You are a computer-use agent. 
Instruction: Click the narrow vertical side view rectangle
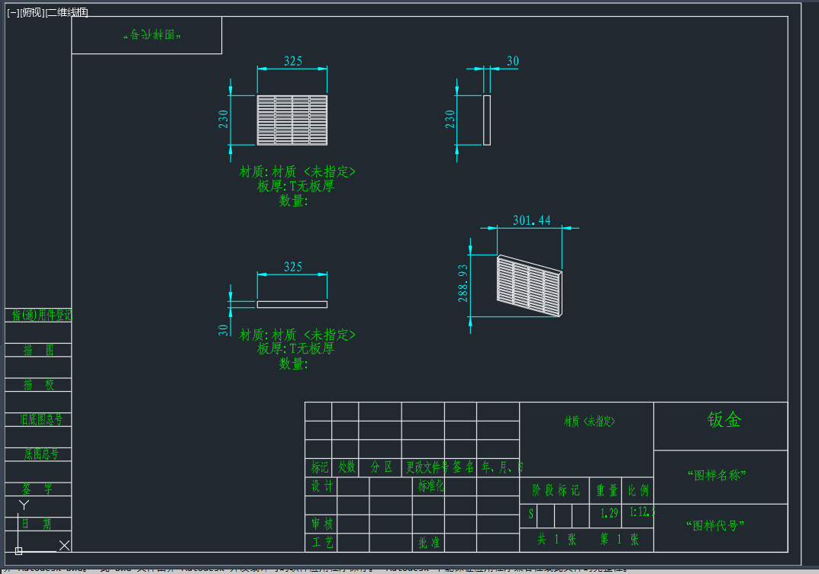tap(487, 120)
